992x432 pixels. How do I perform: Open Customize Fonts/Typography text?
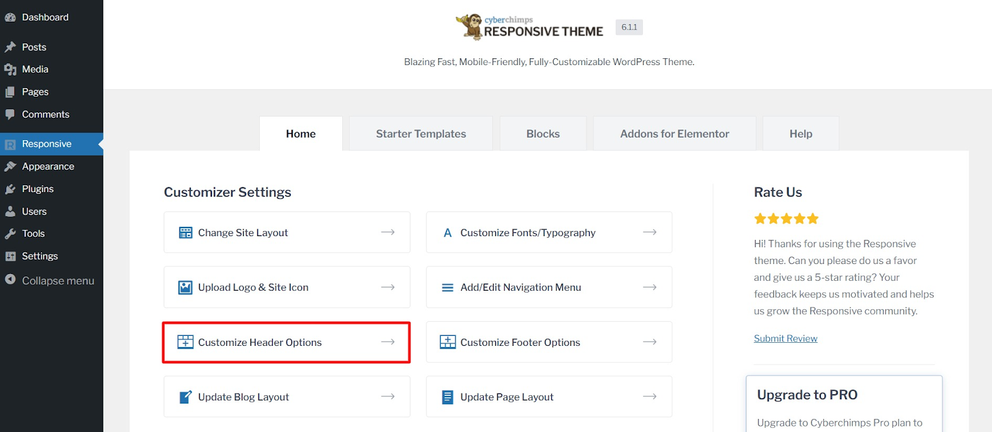(x=528, y=233)
